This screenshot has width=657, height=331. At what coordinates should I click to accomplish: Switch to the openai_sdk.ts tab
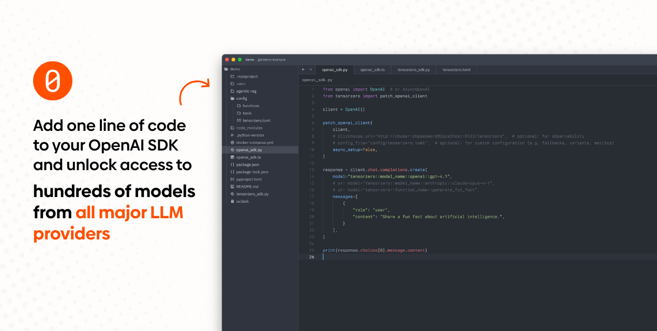click(x=372, y=69)
